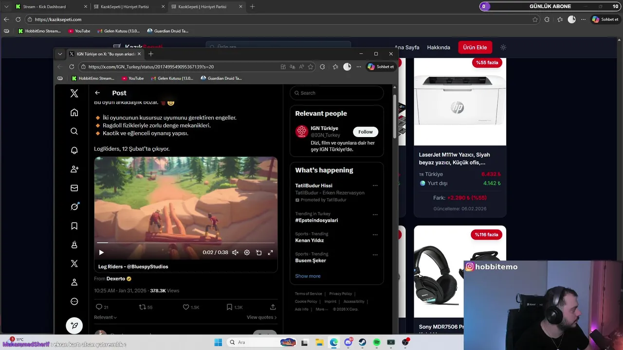Open browser extensions icon in front window
Viewport: 623px width, 350px height.
(322, 67)
